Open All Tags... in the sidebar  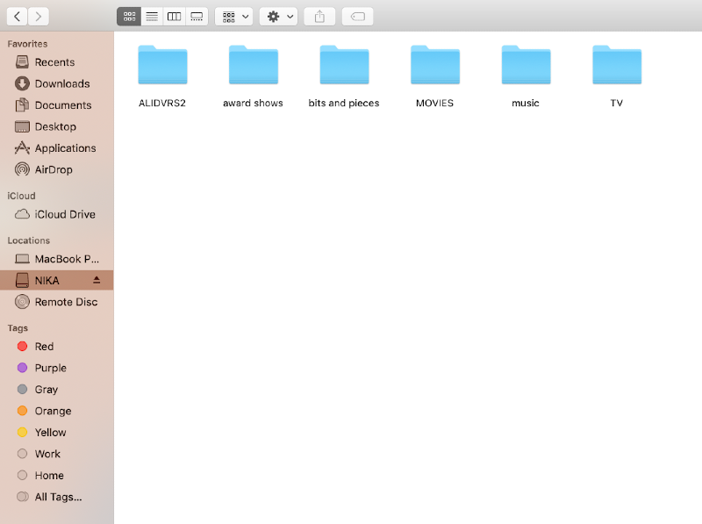coord(57,497)
